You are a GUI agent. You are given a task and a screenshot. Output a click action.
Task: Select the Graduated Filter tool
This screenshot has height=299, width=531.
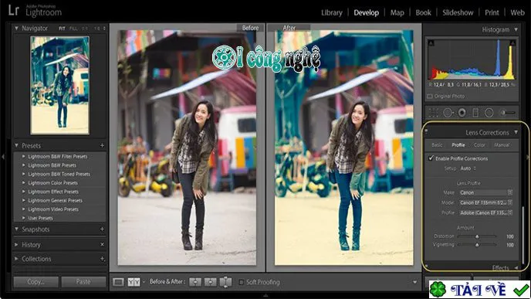(x=475, y=113)
